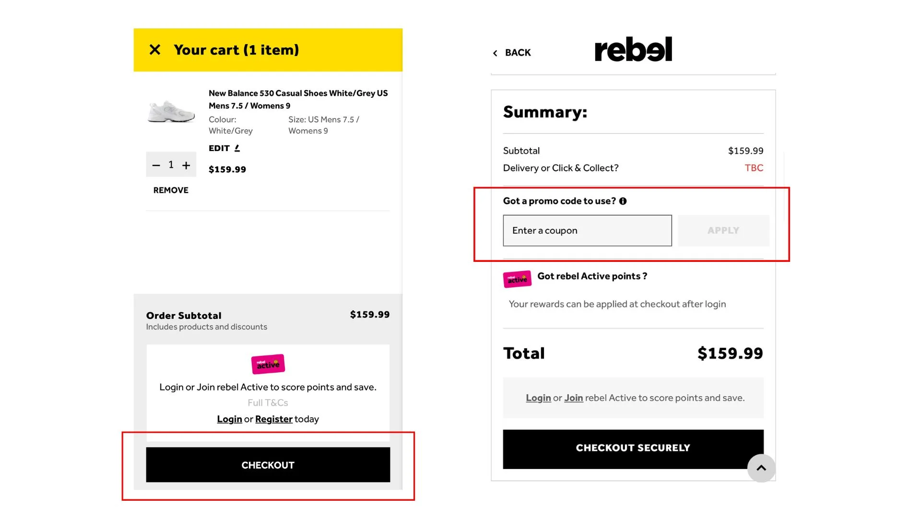Decrease item quantity with the minus button
Screen dimensions: 921x518
(155, 165)
